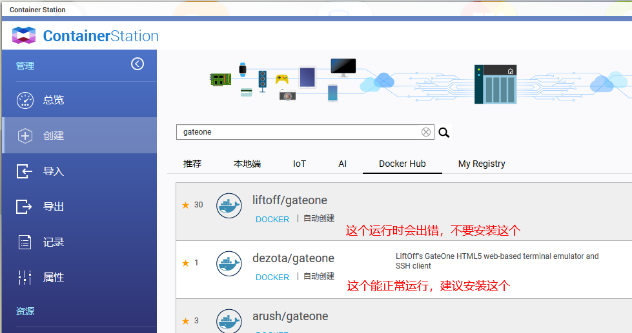Click the 管理 section heading
Image resolution: width=632 pixels, height=333 pixels.
tap(25, 66)
